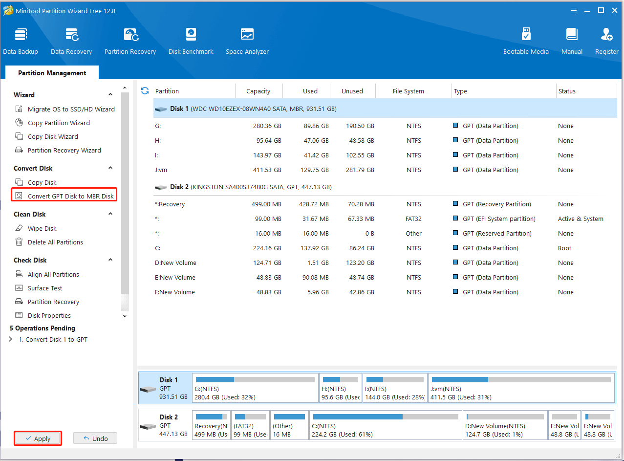Click the Disk 2 drive icon in disk map

[x=148, y=426]
